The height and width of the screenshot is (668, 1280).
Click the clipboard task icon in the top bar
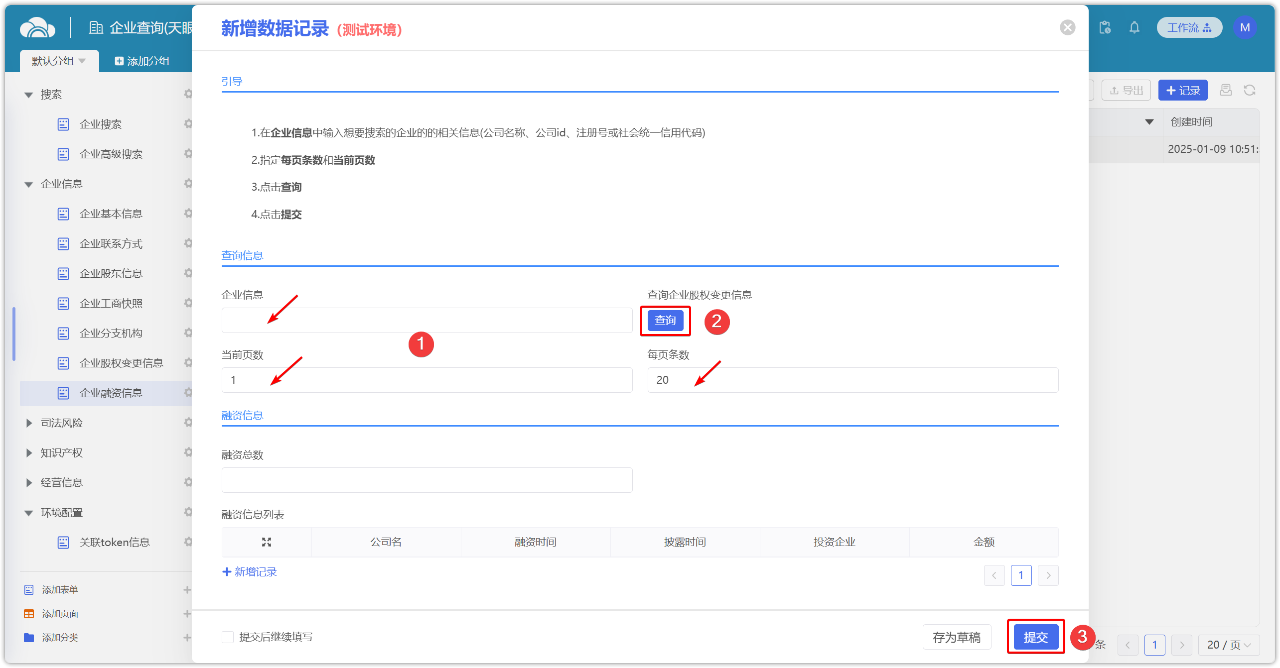click(1105, 27)
